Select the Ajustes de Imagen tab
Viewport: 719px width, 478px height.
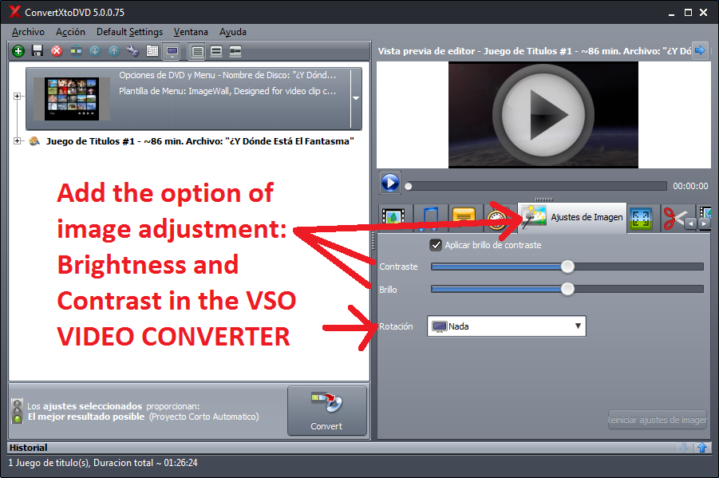click(572, 217)
